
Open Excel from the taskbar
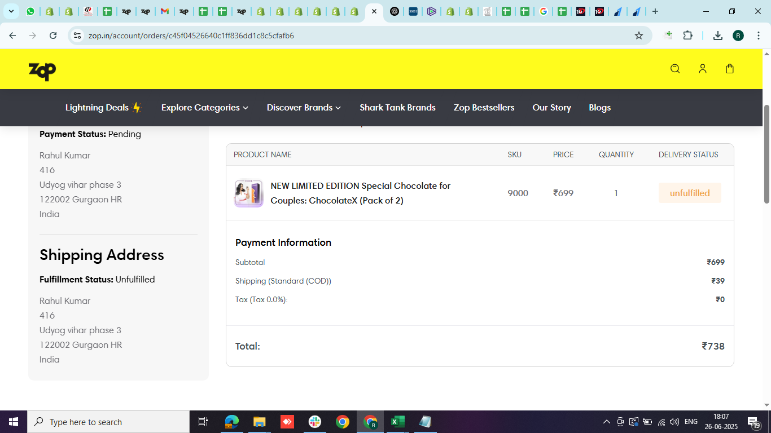pos(398,422)
